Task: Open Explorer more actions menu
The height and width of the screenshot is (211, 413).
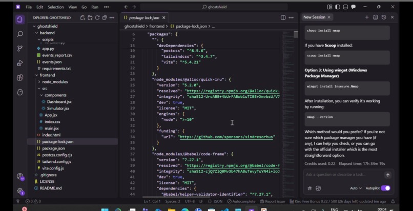Action: pyautogui.click(x=112, y=17)
